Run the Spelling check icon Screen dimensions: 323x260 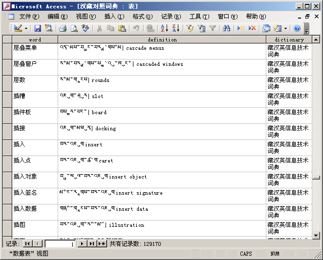tap(85, 28)
